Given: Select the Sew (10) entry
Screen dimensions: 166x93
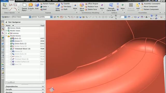Looking at the screenshot, I should pos(18,64).
